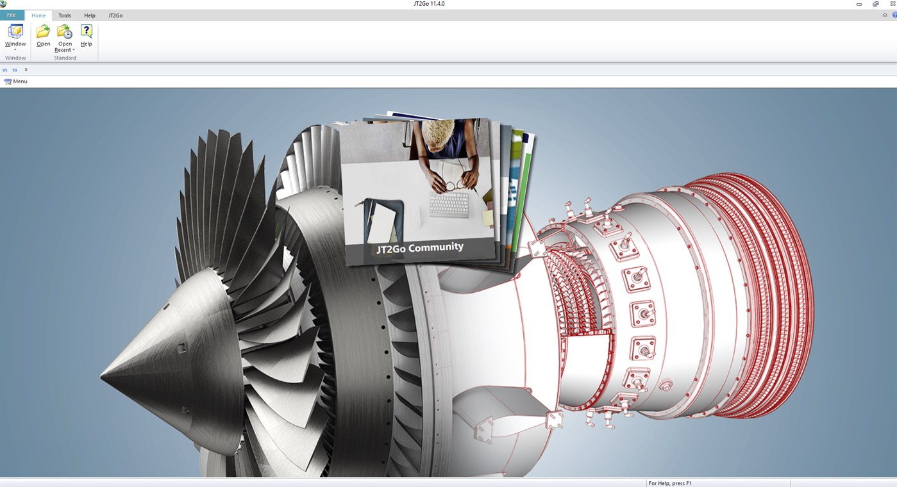Open the File menu
The image size is (897, 487).
click(x=11, y=15)
